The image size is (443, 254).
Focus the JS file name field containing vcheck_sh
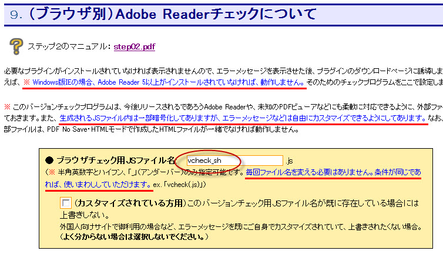(x=234, y=161)
